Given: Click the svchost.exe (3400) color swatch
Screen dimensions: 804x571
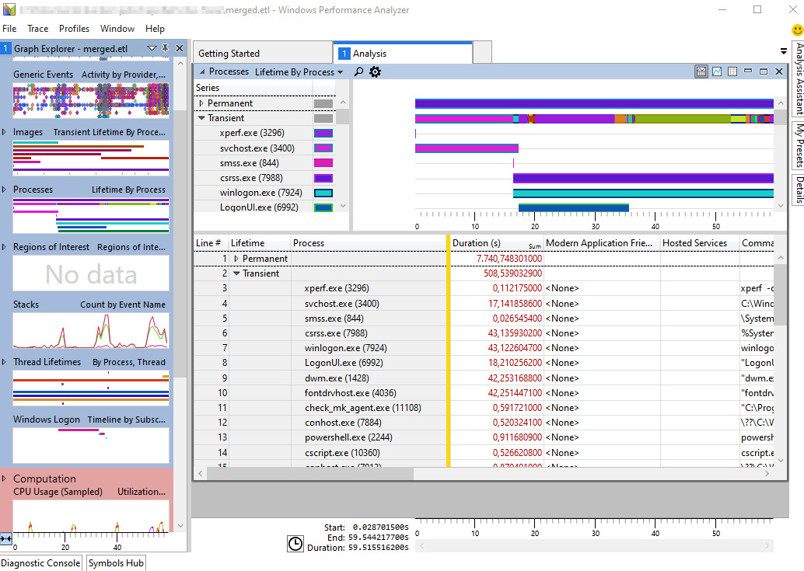Looking at the screenshot, I should 323,148.
